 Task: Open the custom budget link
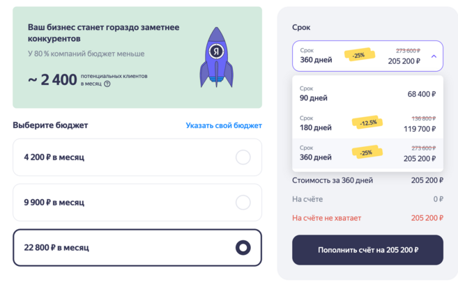(224, 125)
